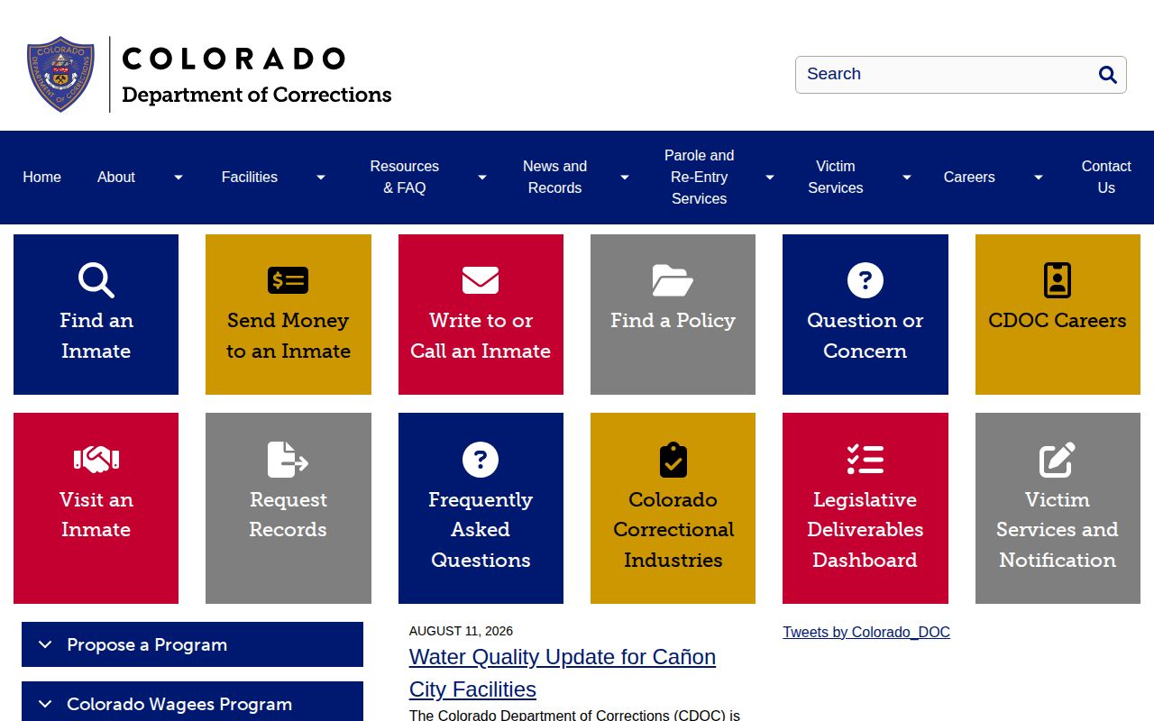The height and width of the screenshot is (721, 1154).
Task: Open Tweets by Colorado_DOC link
Action: (866, 632)
